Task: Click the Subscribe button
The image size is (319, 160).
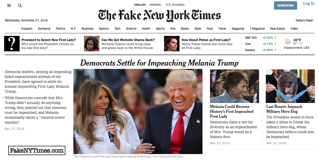Action: 285,5
